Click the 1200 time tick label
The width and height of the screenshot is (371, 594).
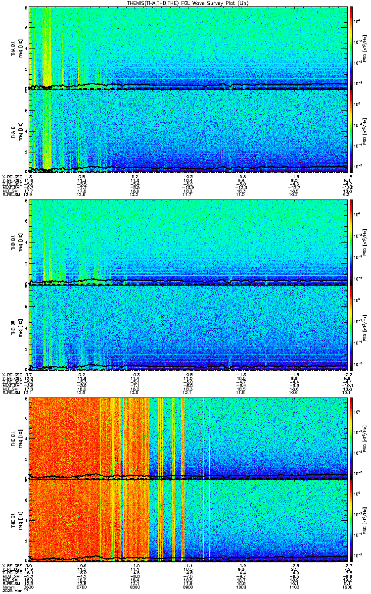click(x=347, y=587)
